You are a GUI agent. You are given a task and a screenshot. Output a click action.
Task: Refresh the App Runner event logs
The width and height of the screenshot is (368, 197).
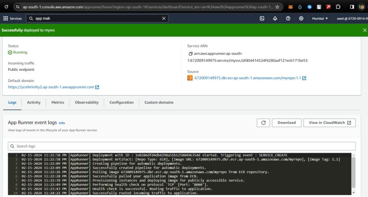pyautogui.click(x=263, y=122)
